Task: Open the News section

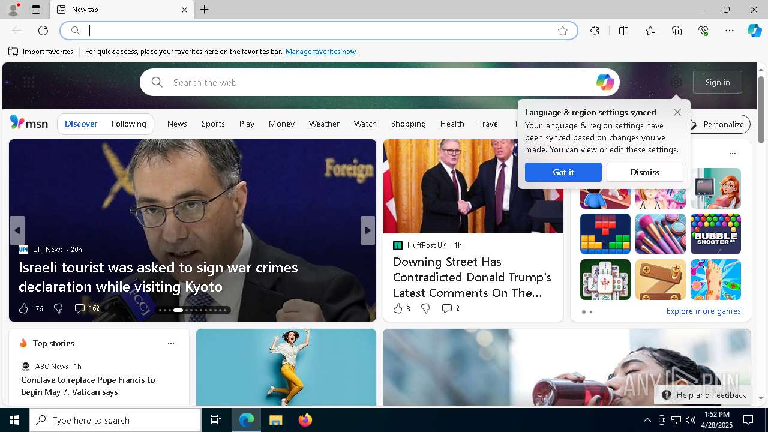Action: point(177,124)
